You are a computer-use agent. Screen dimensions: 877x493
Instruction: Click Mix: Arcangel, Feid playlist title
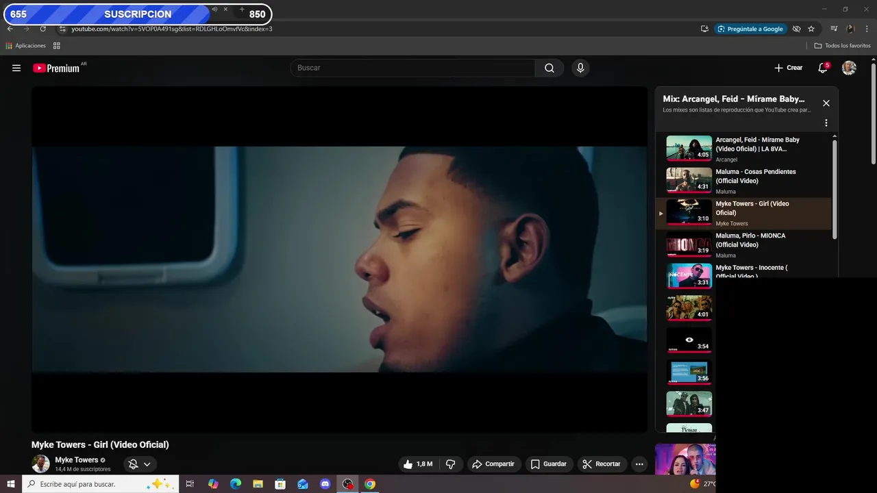(x=734, y=99)
